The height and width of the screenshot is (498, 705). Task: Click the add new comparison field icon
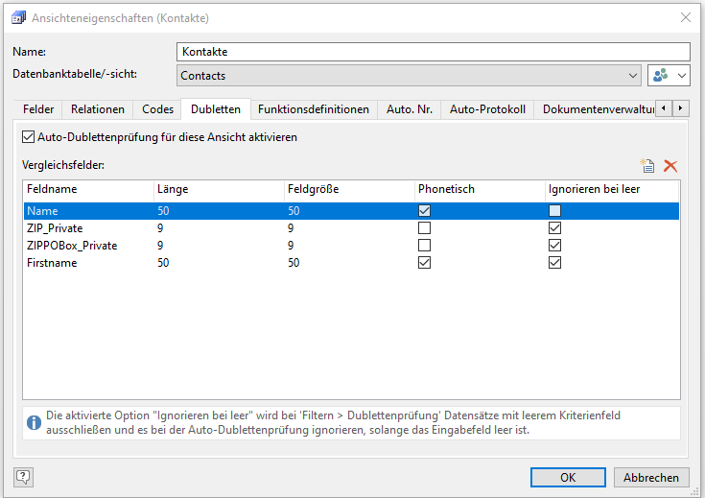[x=648, y=166]
